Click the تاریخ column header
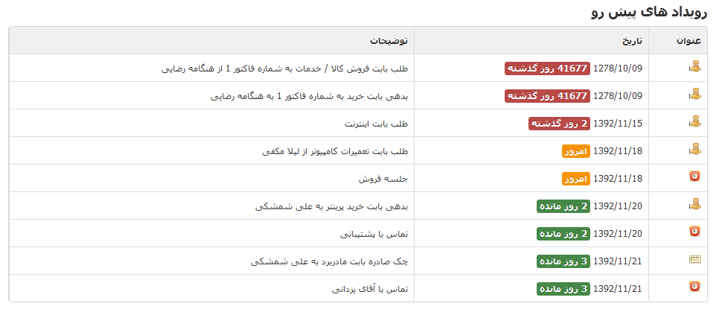 (x=630, y=40)
